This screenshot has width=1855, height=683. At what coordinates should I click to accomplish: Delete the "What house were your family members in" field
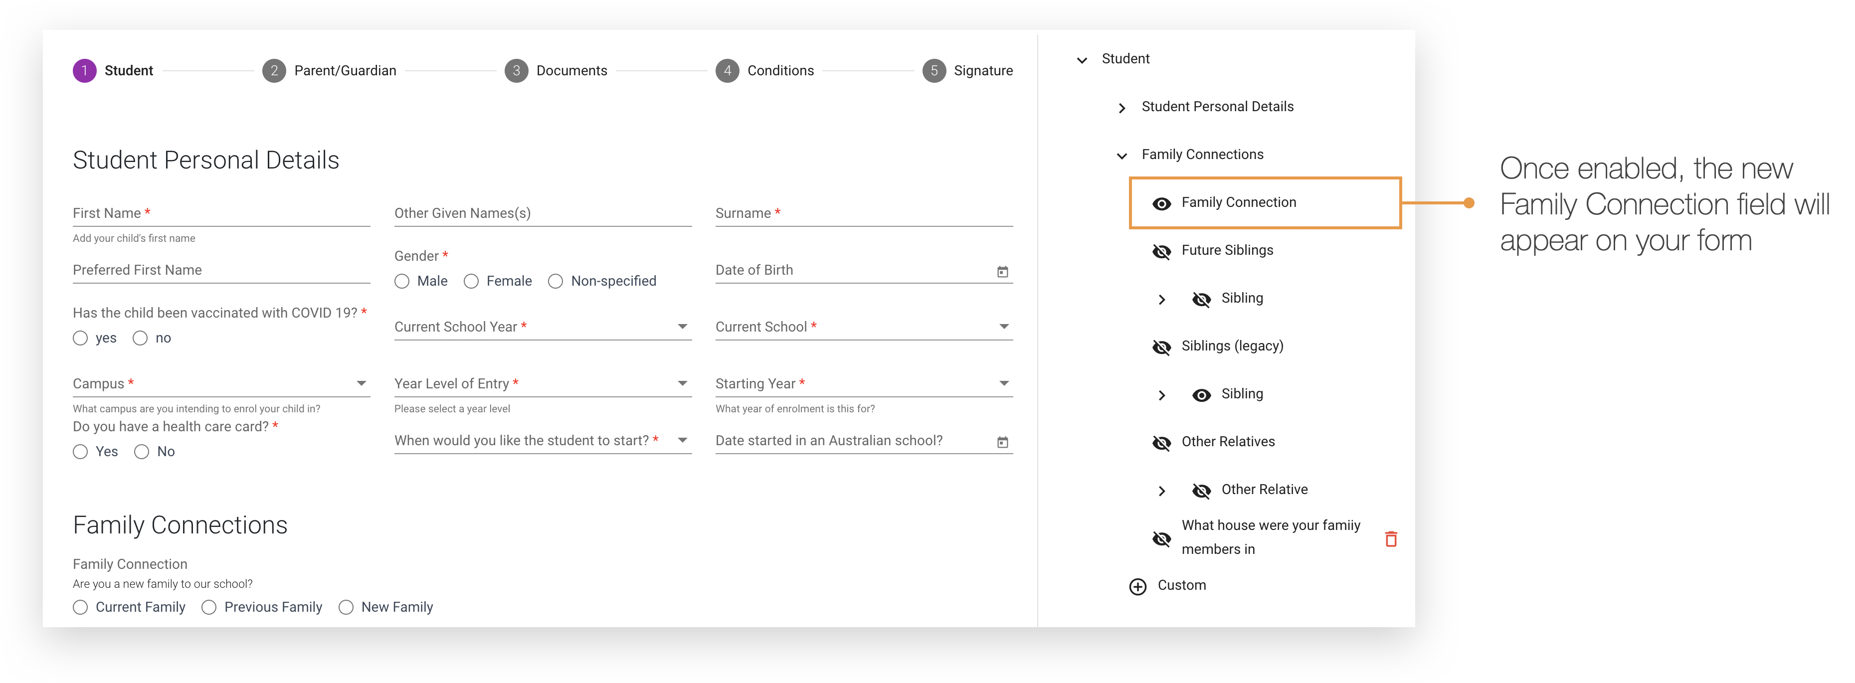1391,538
